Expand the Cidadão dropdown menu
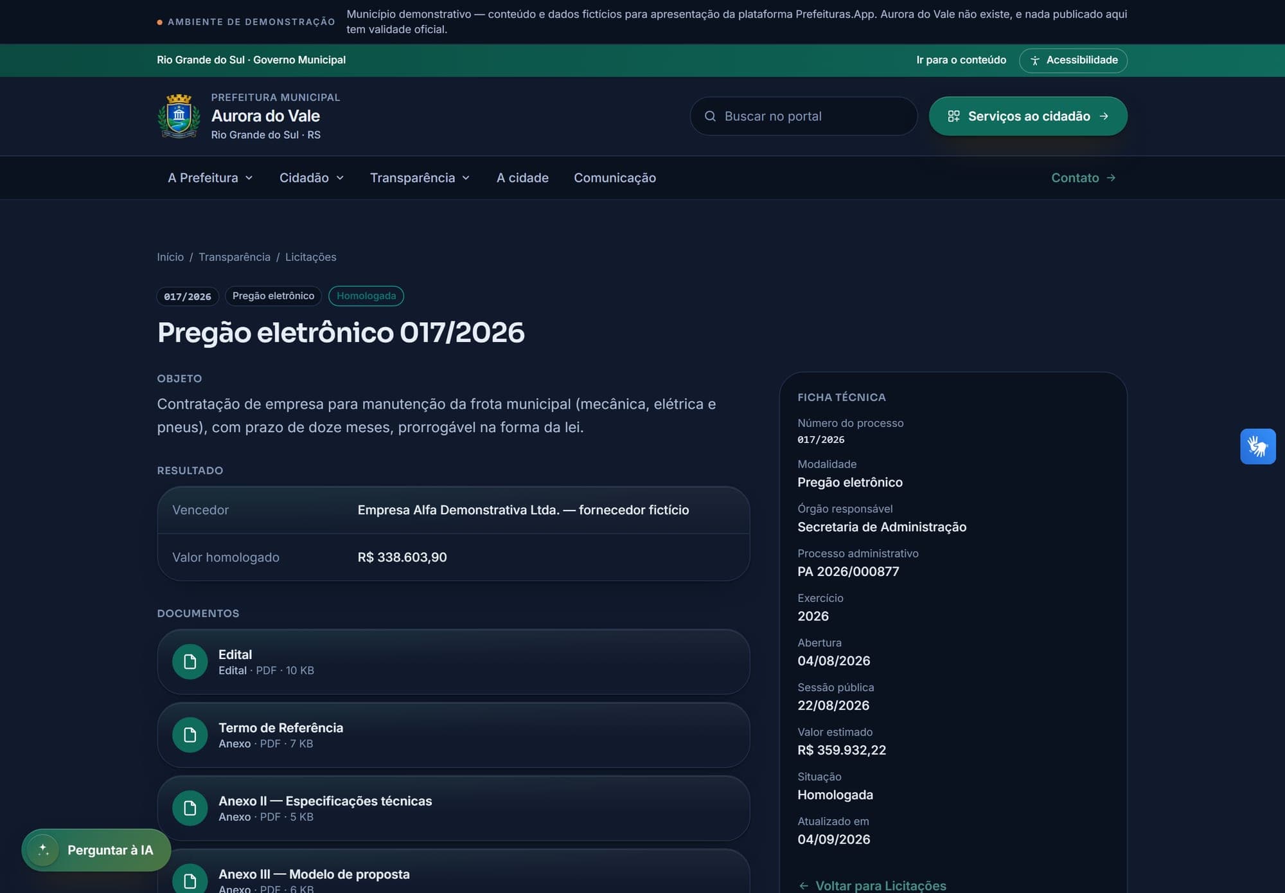This screenshot has width=1285, height=893. tap(312, 178)
